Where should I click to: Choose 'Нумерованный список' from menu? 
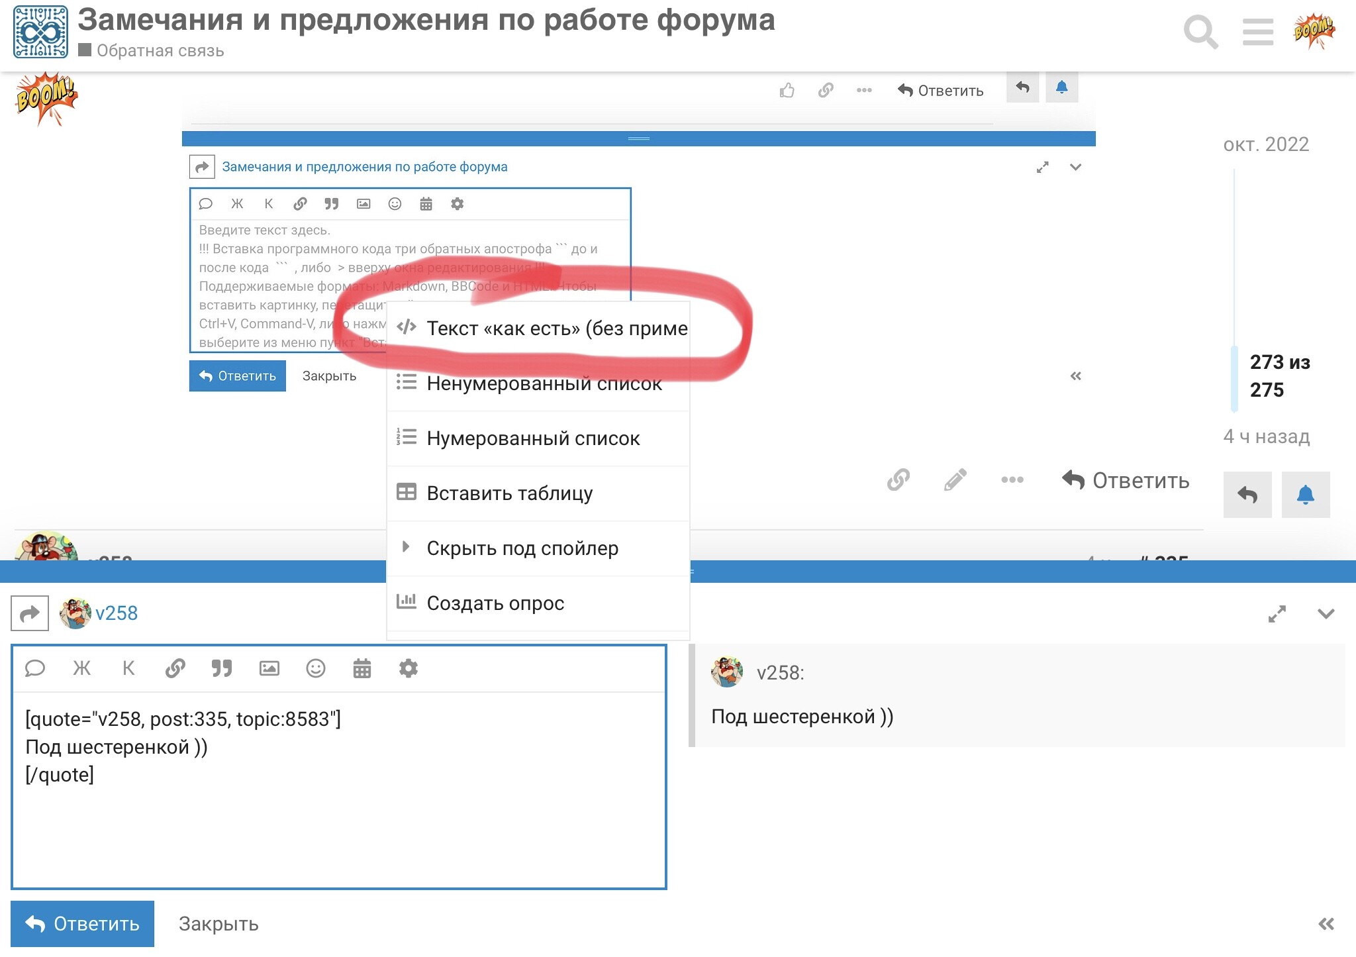pyautogui.click(x=538, y=438)
